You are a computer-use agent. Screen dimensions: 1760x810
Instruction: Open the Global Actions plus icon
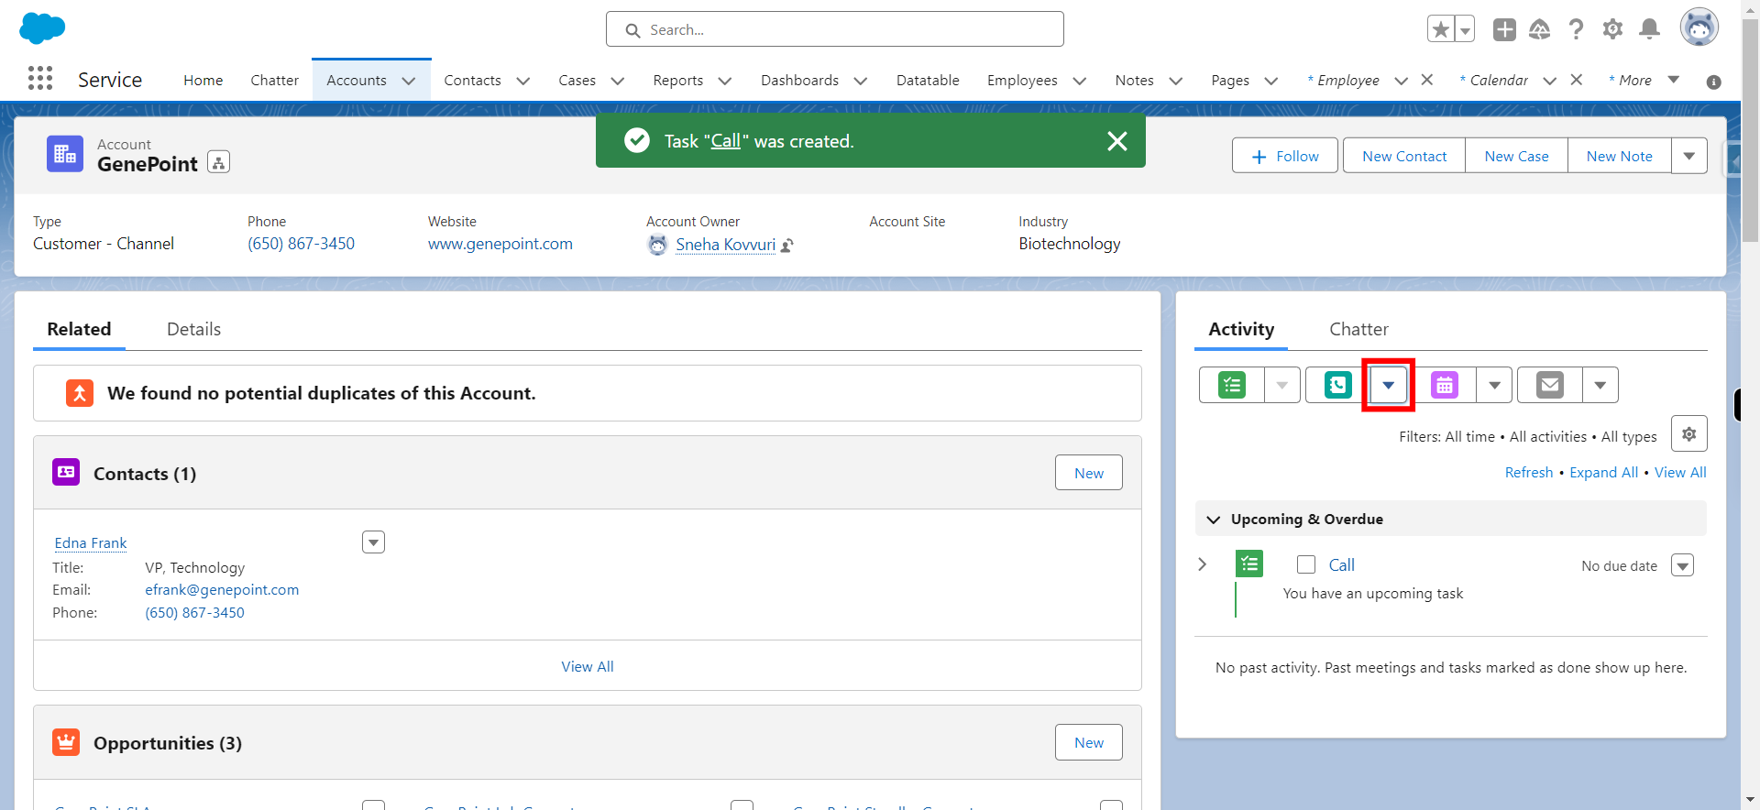point(1504,29)
